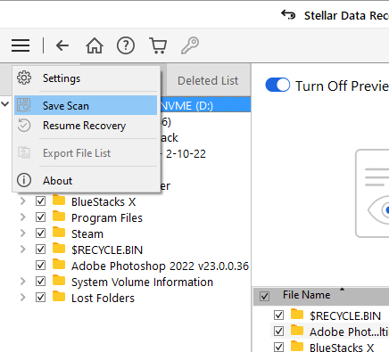
Task: Click the Adobe Photoshop 2022 folder icon in tree
Action: point(59,265)
